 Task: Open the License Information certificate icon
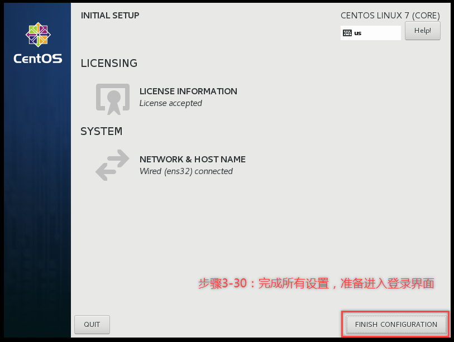tap(113, 99)
